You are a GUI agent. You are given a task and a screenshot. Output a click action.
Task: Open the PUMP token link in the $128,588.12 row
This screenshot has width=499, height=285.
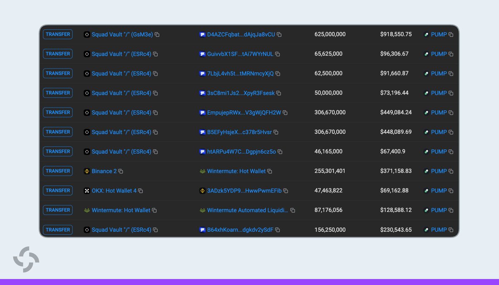coord(439,210)
